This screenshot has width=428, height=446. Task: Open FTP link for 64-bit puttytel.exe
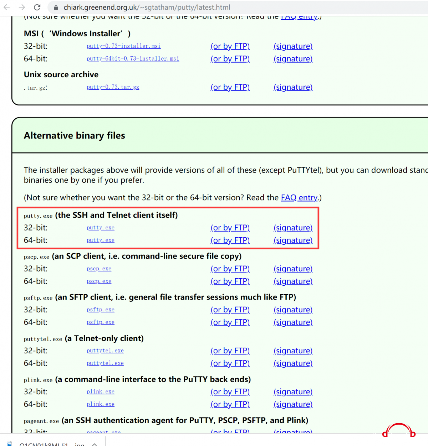pyautogui.click(x=230, y=363)
